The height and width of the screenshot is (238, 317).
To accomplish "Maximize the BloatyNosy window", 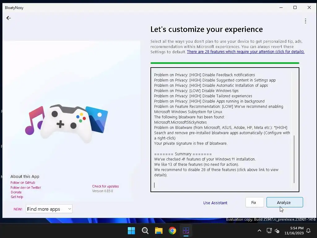I will point(295,8).
